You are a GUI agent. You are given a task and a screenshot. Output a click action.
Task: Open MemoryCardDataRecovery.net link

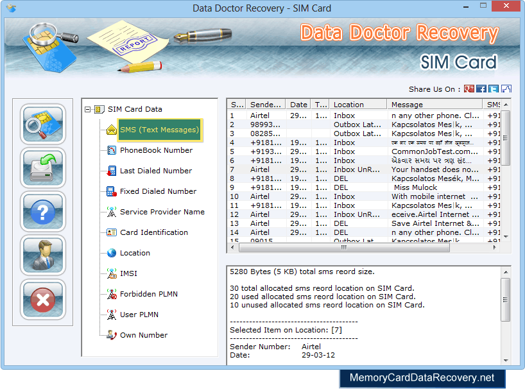coord(422,378)
